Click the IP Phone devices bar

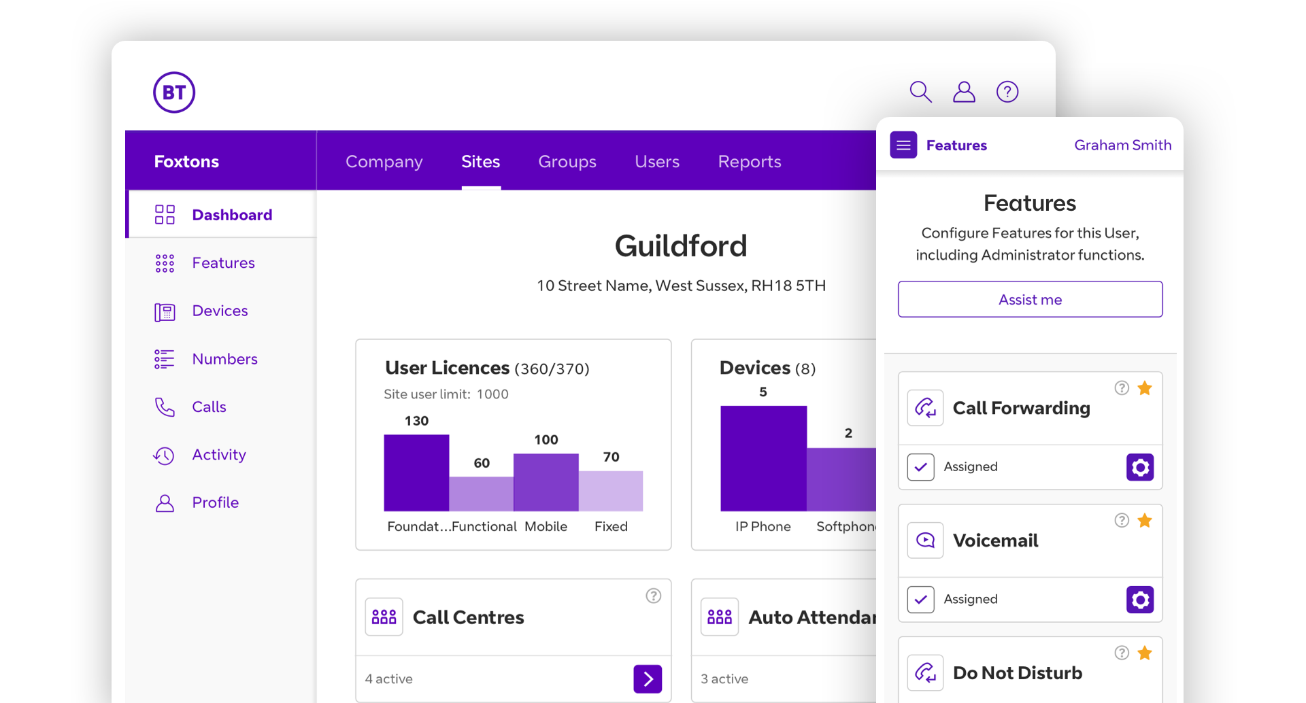(x=763, y=458)
